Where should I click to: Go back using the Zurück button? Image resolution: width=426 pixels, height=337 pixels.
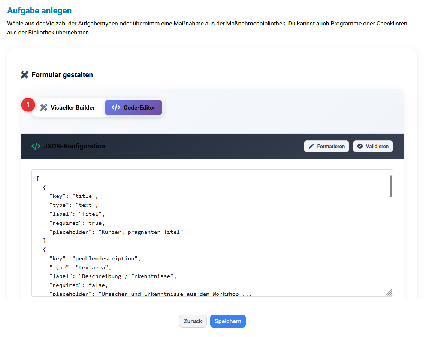(193, 321)
